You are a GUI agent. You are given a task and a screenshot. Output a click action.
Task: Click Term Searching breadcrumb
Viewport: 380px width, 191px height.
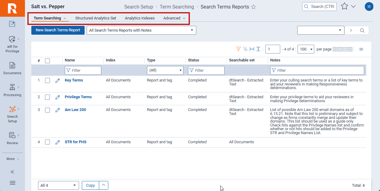point(177,7)
